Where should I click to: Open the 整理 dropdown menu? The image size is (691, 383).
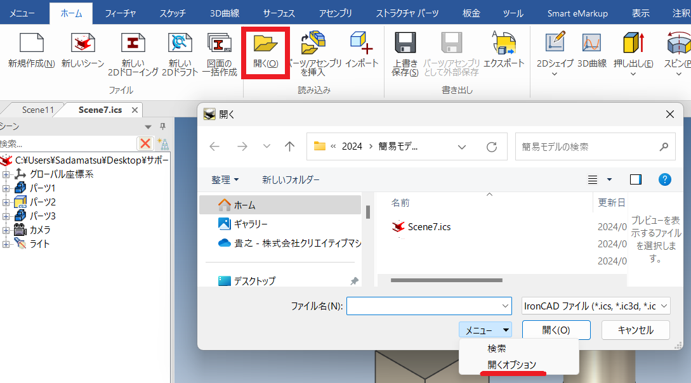click(225, 179)
